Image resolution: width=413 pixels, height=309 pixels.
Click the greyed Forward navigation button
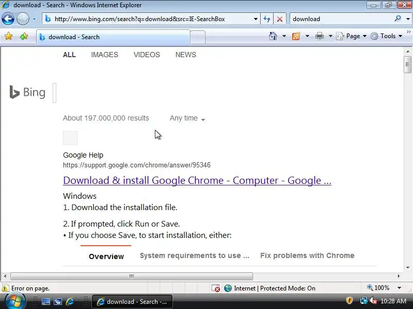coord(23,19)
